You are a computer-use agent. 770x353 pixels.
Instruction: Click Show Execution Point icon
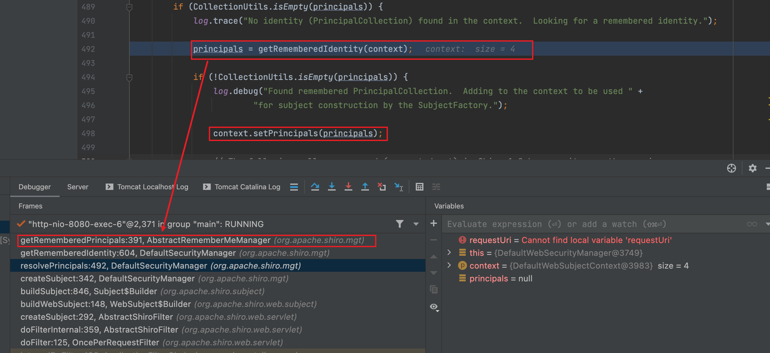(x=294, y=187)
